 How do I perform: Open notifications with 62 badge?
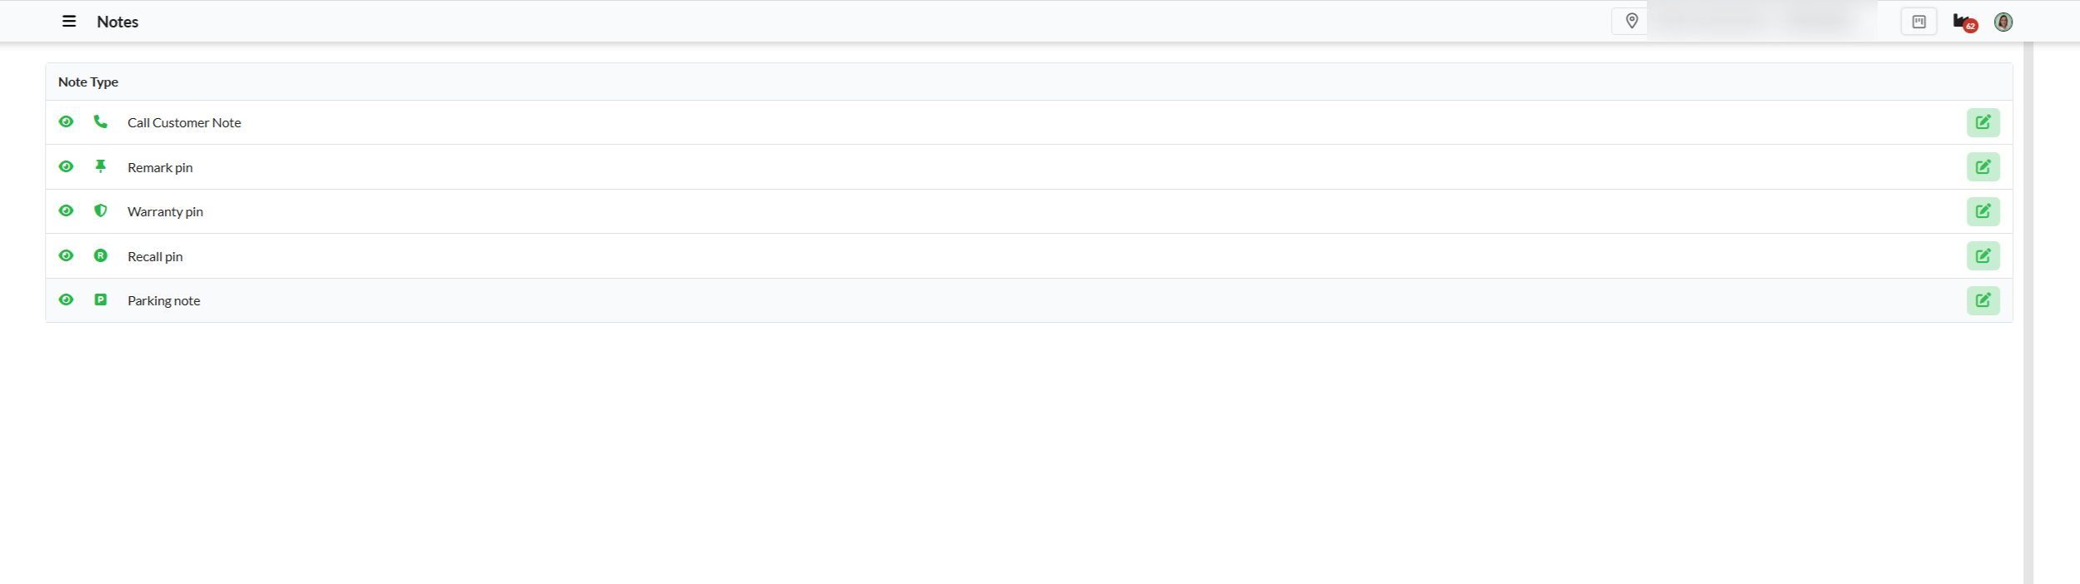[1964, 22]
